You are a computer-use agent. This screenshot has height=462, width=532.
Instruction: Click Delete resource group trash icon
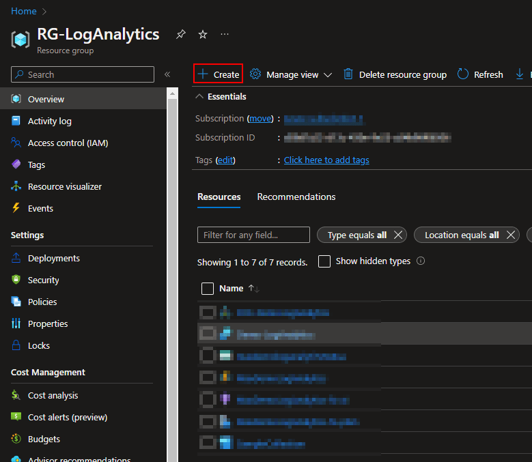(348, 74)
